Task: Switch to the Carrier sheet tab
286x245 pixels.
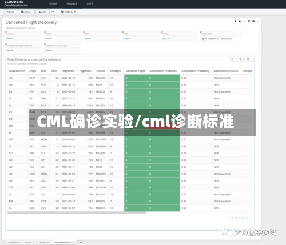Action: (x=29, y=242)
